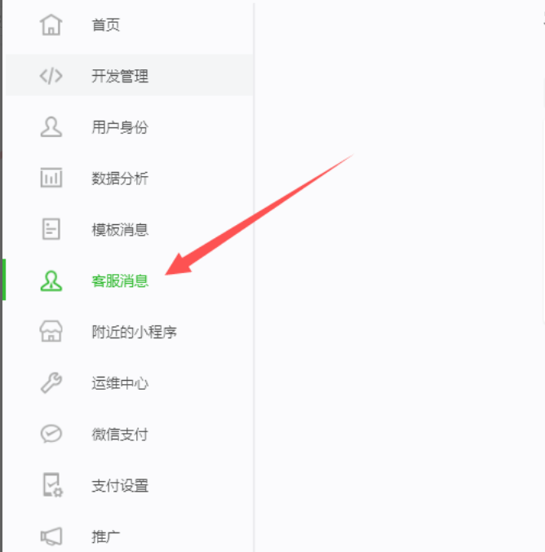Viewport: 545px width, 552px height.
Task: Open the 首页 menu item
Action: click(x=106, y=25)
